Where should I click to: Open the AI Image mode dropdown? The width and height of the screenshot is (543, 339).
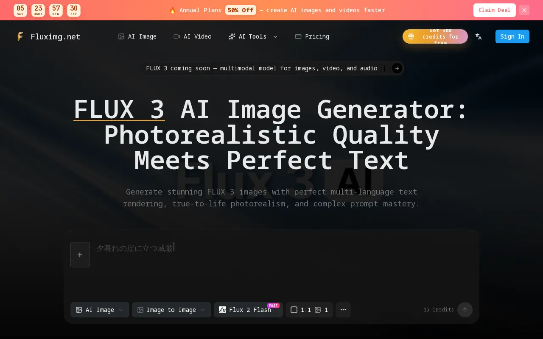(x=100, y=310)
